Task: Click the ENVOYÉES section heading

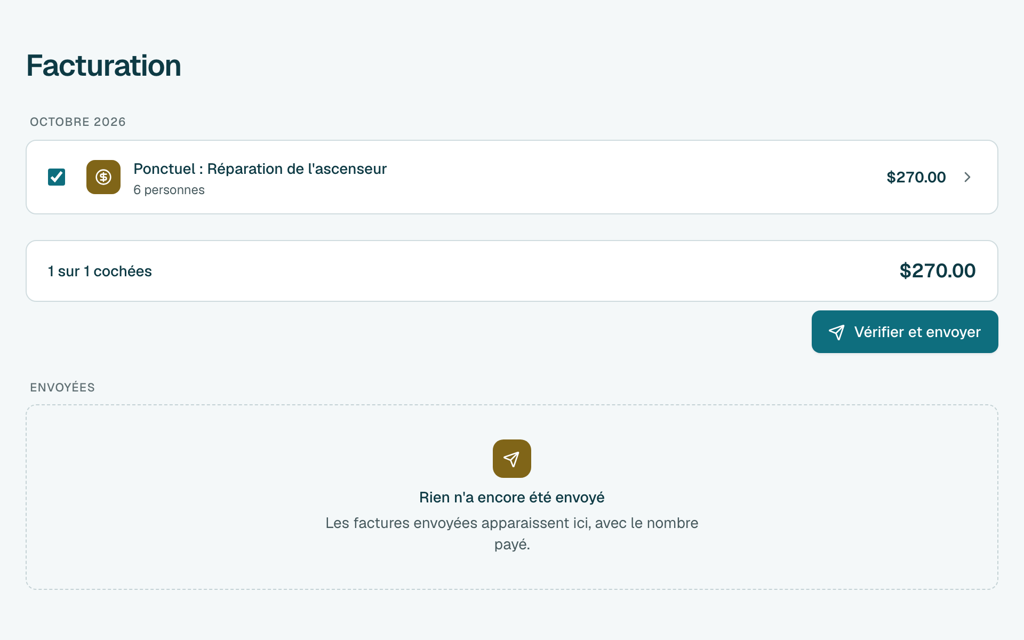Action: (62, 387)
